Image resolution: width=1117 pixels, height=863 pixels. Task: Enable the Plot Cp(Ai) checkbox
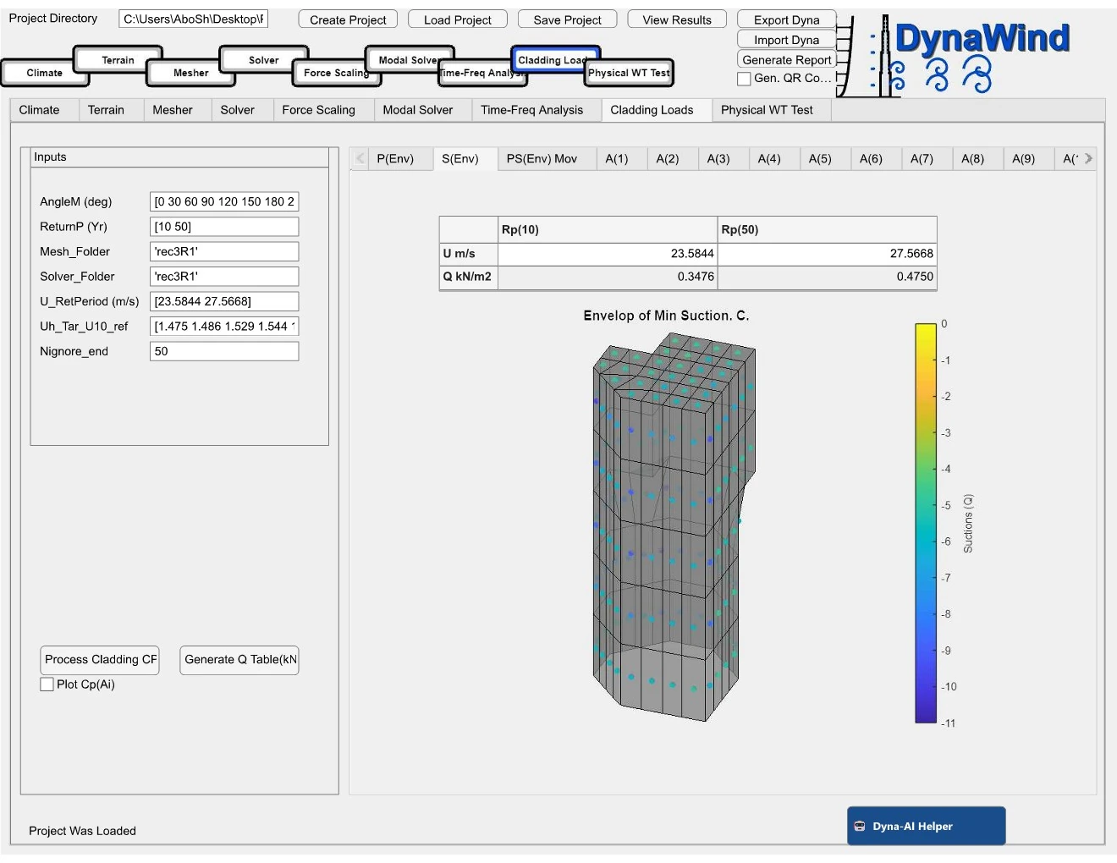coord(47,684)
